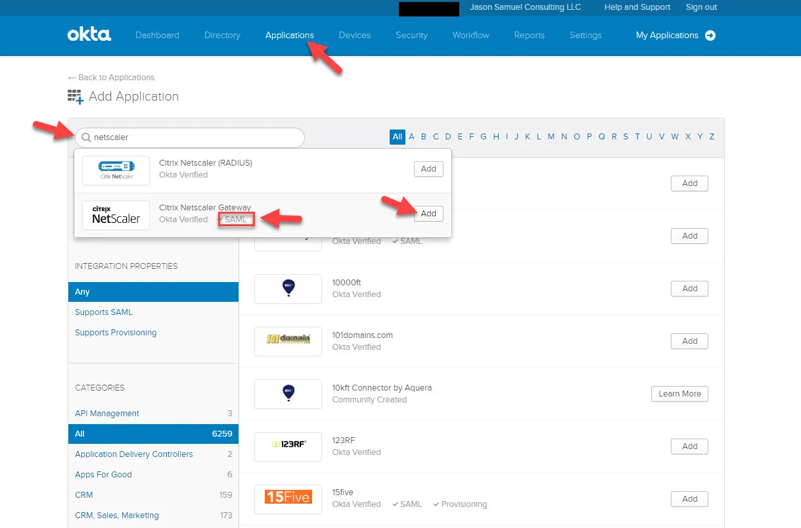801x528 pixels.
Task: Click Citrix Netscaler (RADIUS) result title
Action: click(x=206, y=163)
